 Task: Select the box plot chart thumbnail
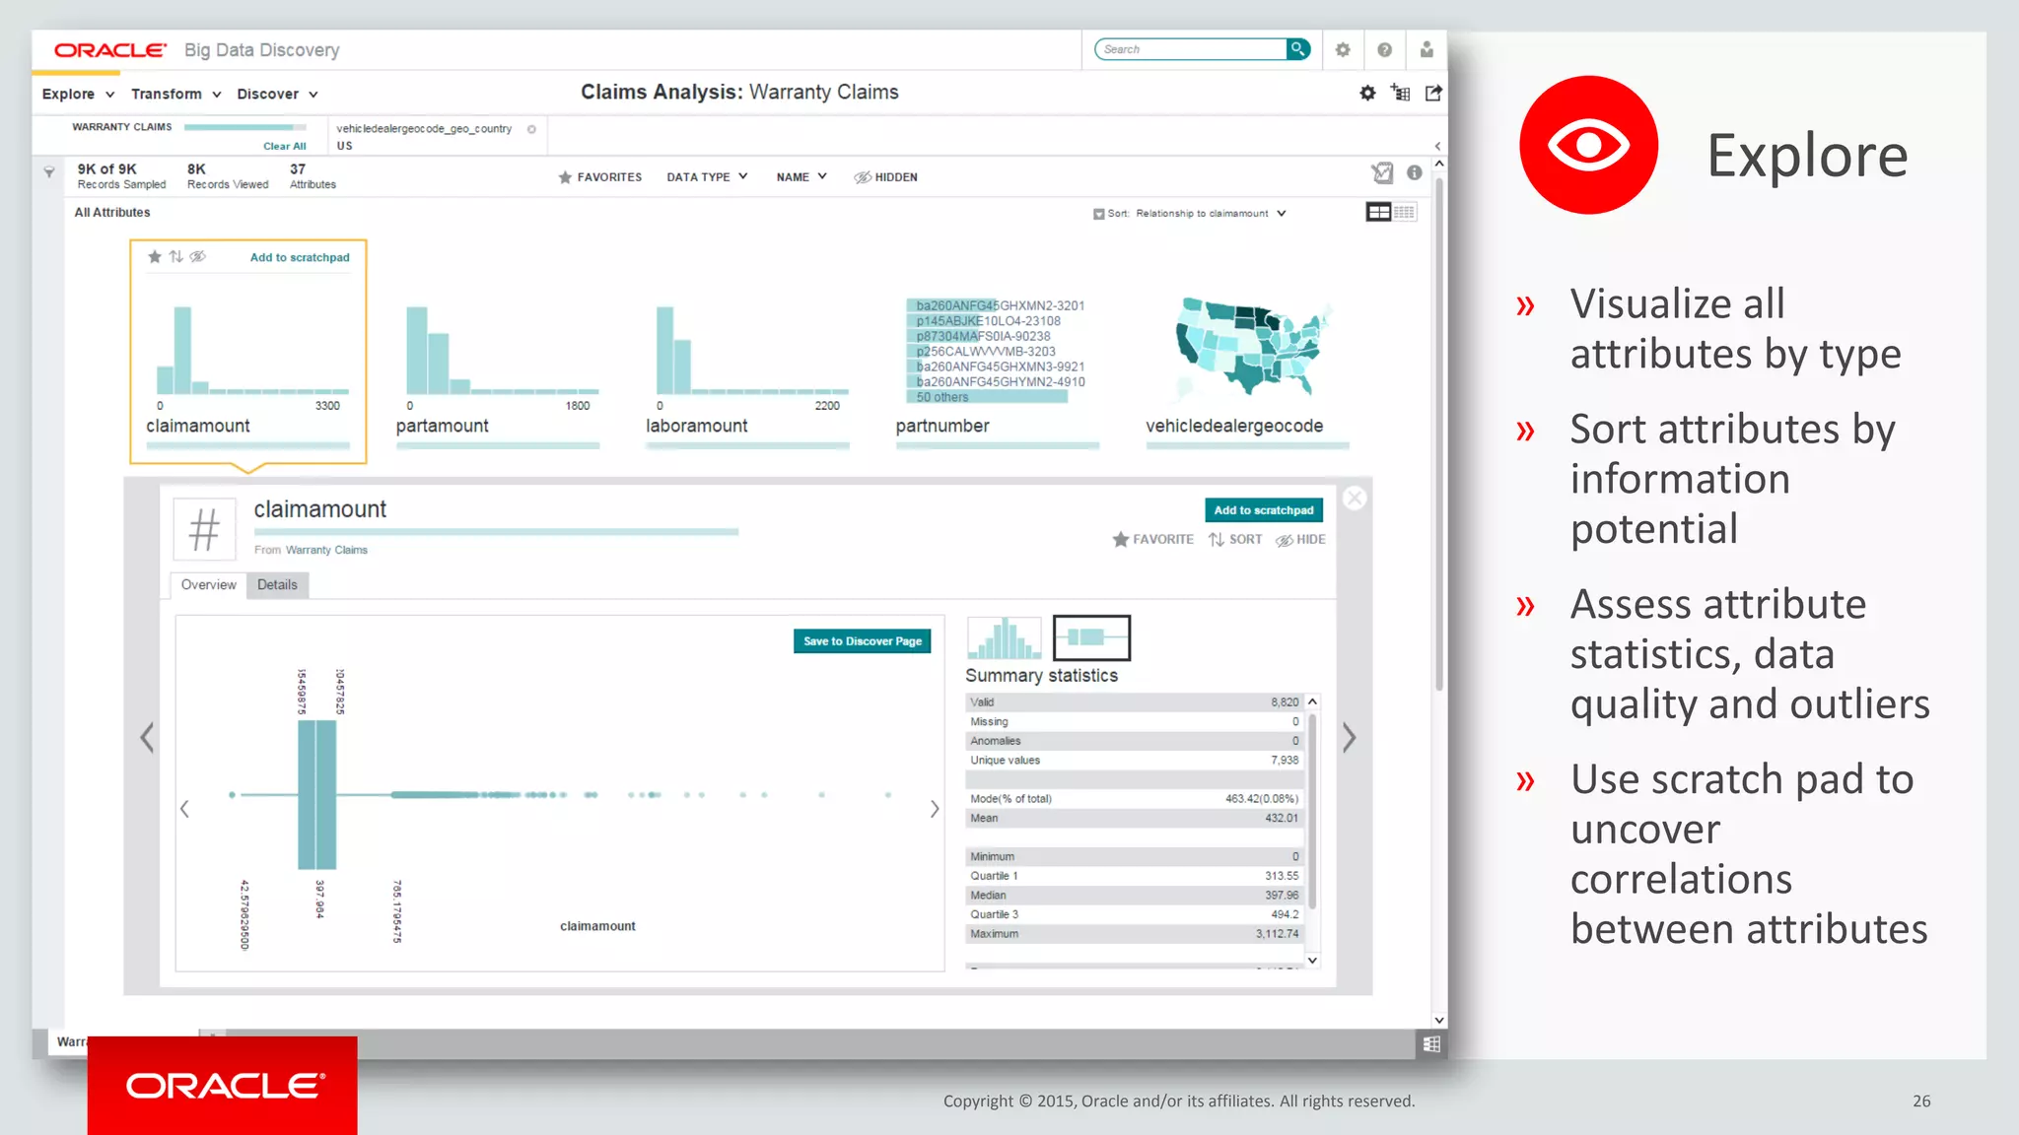[1091, 637]
